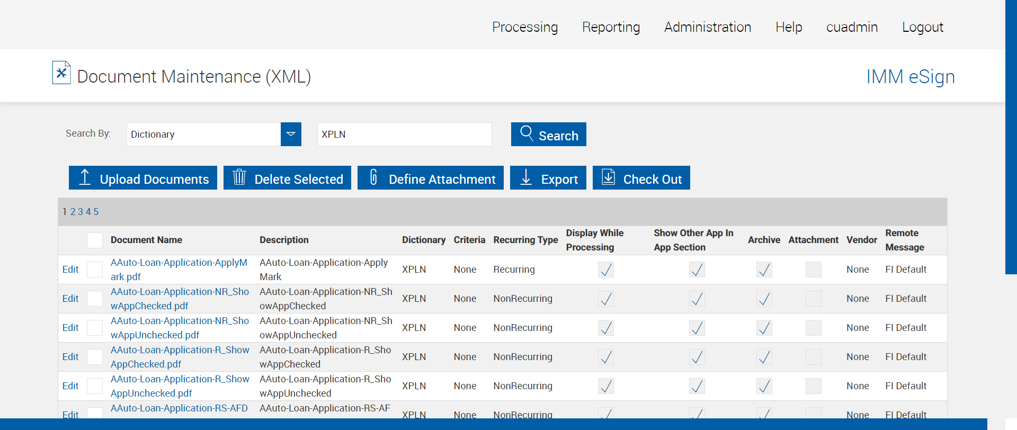Click the Check Out document icon
Screen dimensions: 1017x430
point(609,177)
